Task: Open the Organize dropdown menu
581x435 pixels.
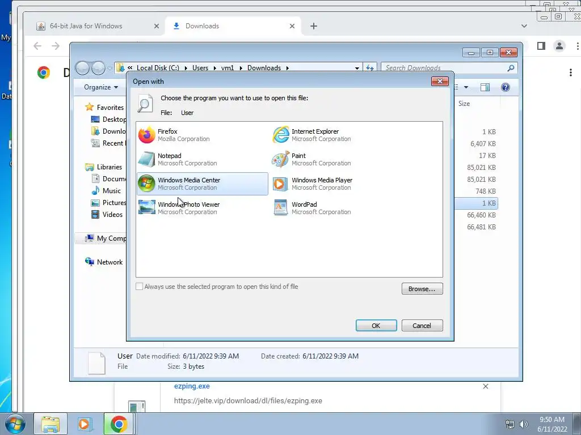Action: point(101,87)
